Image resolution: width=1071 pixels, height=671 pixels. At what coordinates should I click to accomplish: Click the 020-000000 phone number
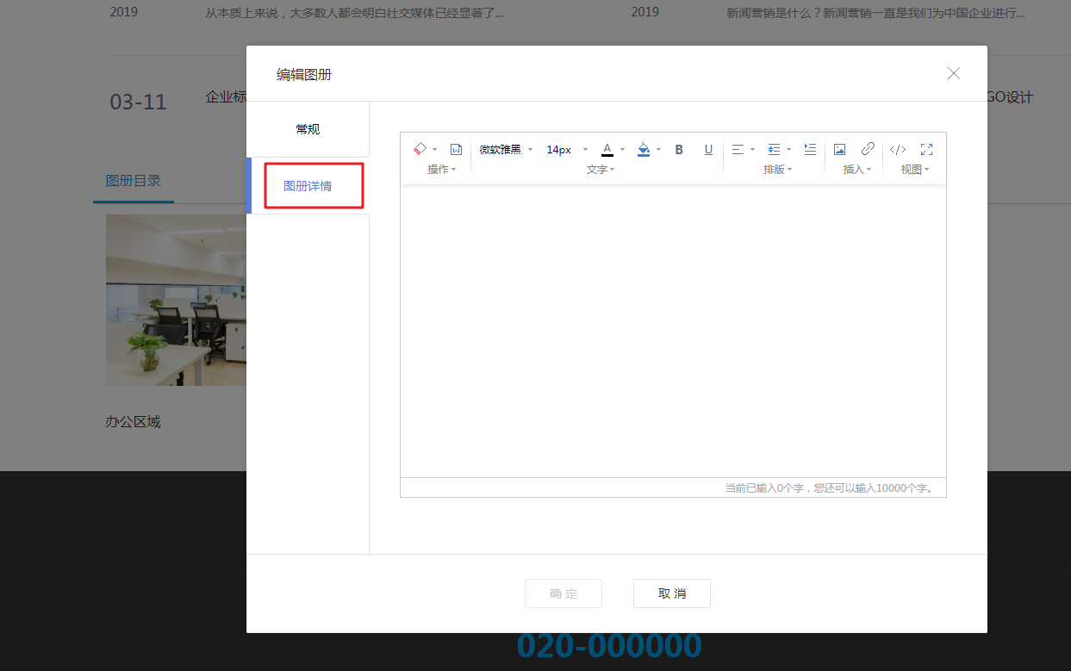(609, 646)
